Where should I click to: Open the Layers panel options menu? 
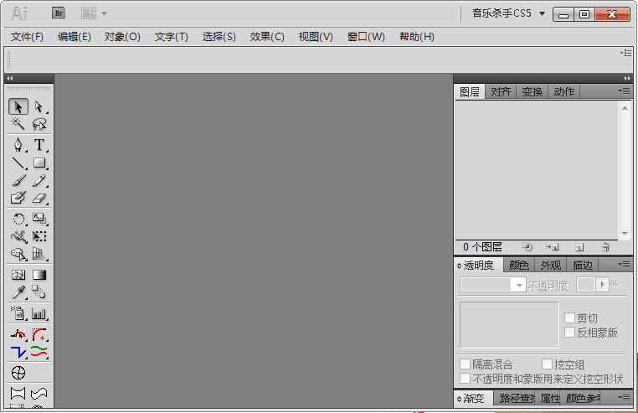click(x=625, y=90)
